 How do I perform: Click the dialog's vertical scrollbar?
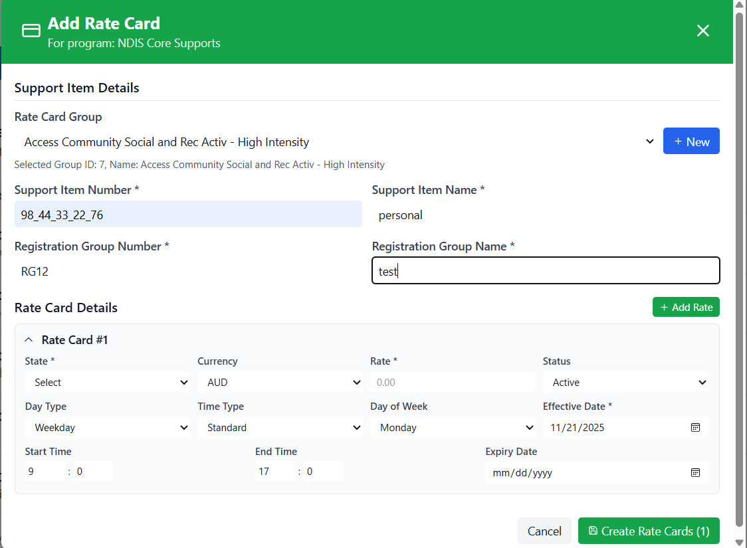(x=739, y=266)
